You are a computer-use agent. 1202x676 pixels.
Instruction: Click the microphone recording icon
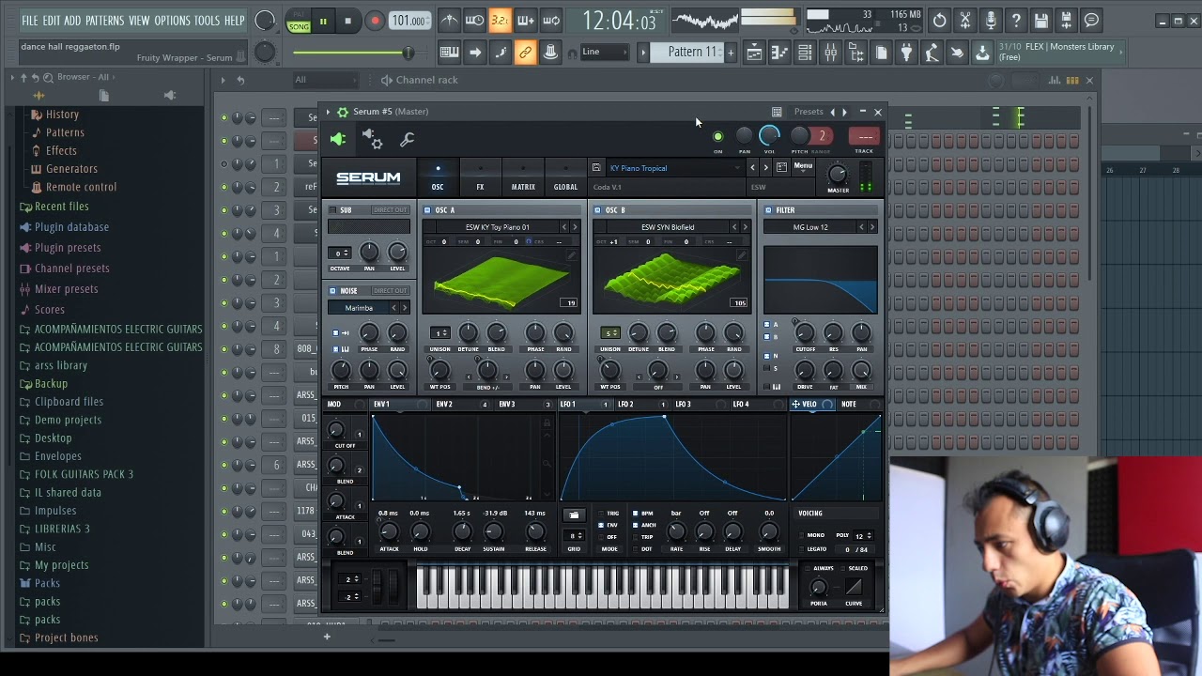pyautogui.click(x=990, y=21)
